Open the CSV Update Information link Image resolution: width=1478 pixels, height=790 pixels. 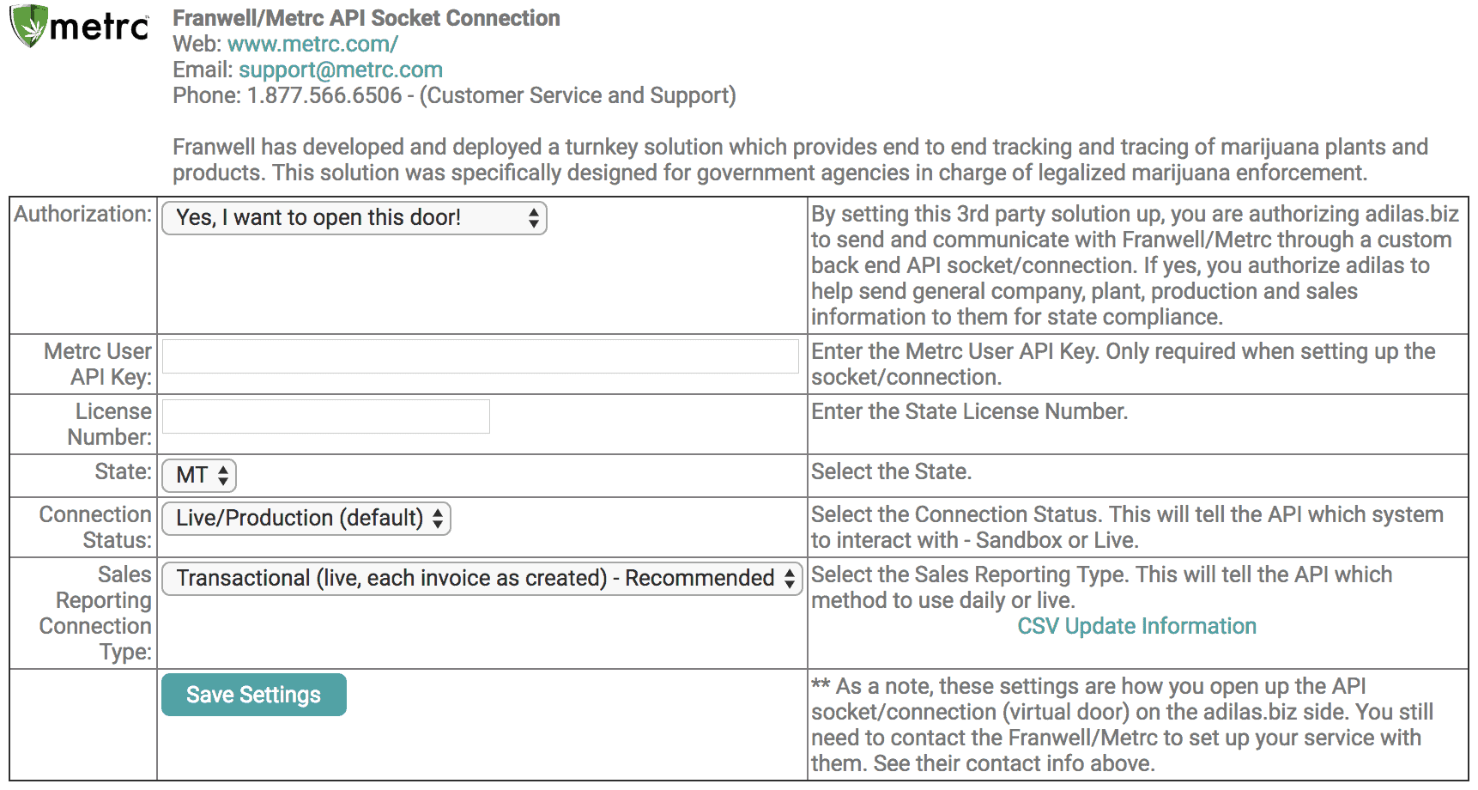pos(1136,626)
